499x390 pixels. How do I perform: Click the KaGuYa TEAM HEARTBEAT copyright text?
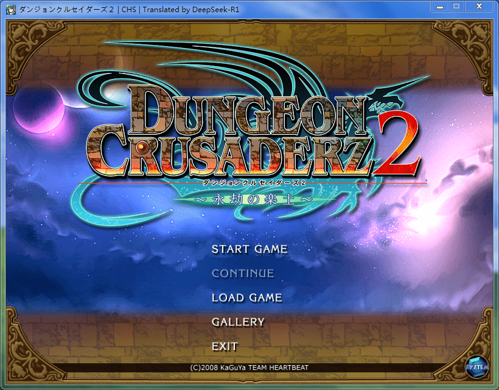(249, 368)
